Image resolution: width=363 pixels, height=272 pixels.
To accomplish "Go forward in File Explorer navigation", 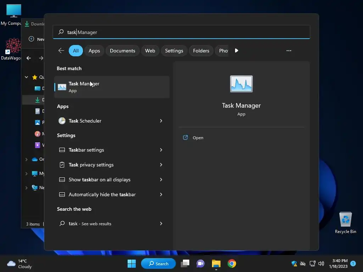I will click(41, 58).
